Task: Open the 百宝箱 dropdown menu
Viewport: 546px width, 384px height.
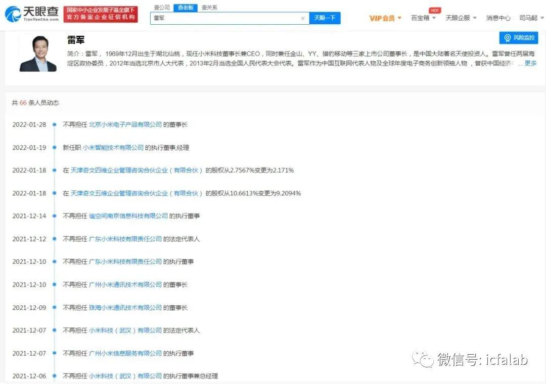Action: (x=423, y=18)
